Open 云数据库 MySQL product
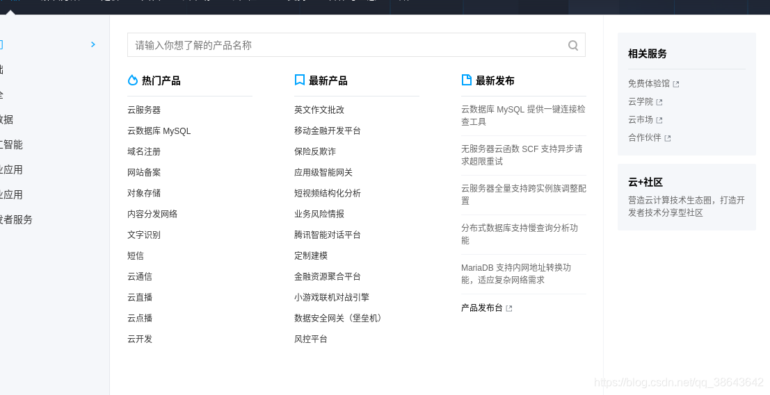The width and height of the screenshot is (770, 395). click(x=159, y=131)
